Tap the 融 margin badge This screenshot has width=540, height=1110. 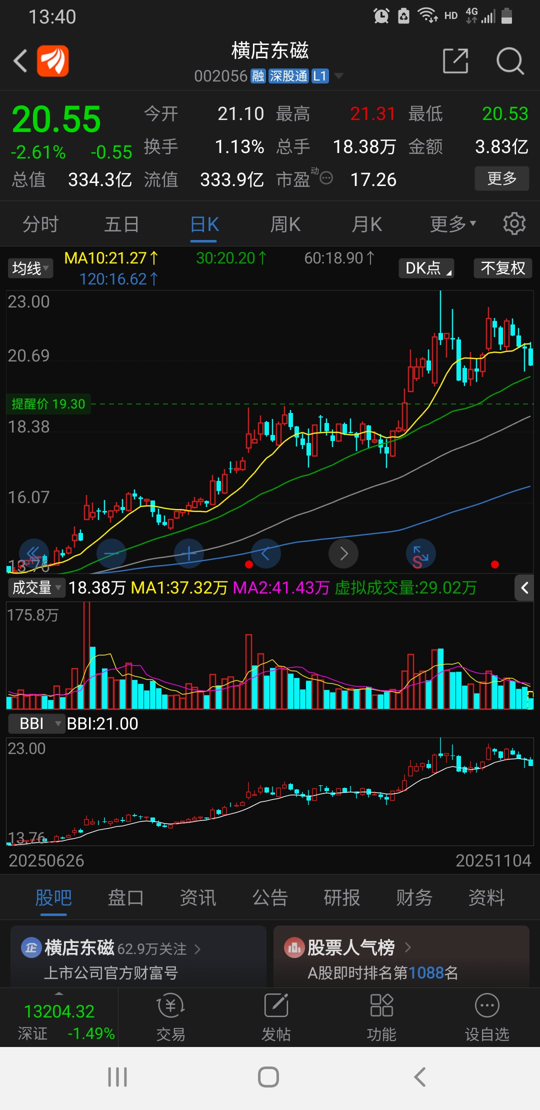[x=258, y=76]
